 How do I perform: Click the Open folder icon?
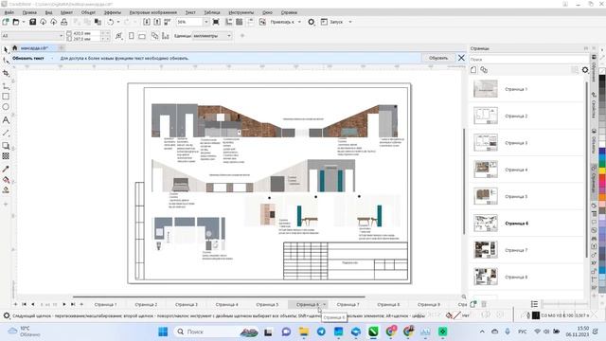15,22
